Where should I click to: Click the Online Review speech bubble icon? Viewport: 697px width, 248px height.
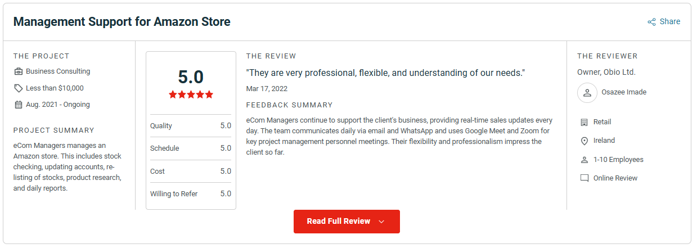point(584,178)
